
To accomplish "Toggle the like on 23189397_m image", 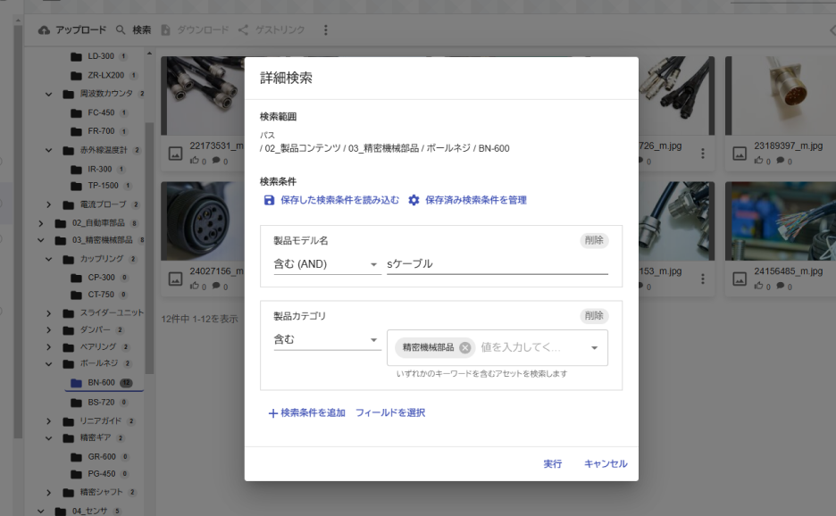I will click(x=758, y=160).
